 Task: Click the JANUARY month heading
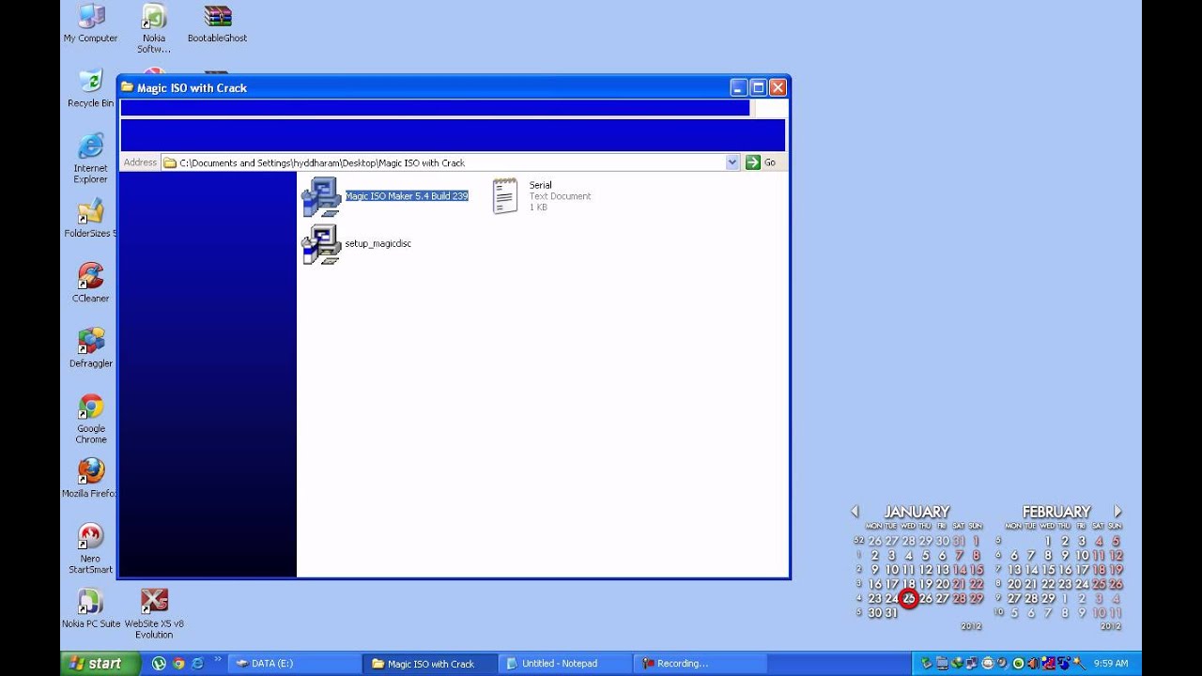coord(917,512)
